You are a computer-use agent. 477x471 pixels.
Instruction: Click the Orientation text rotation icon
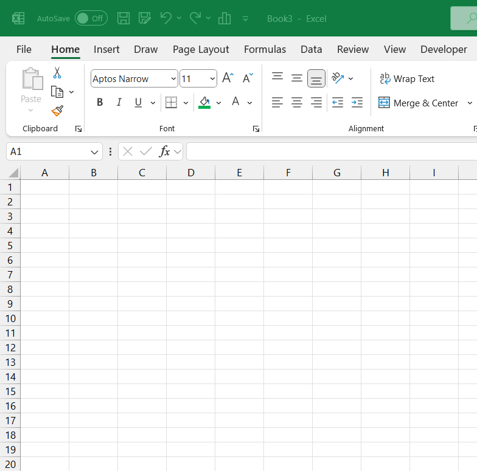[338, 78]
